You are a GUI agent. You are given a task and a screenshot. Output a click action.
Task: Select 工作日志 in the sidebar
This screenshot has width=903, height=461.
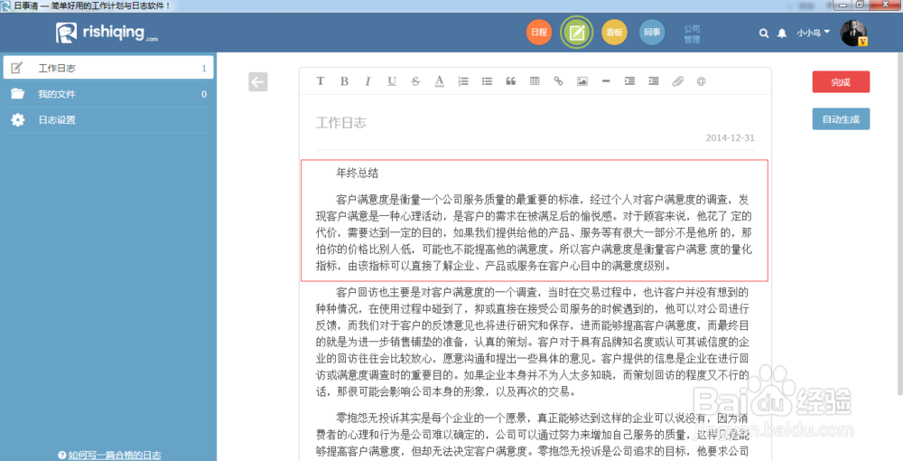click(x=108, y=68)
